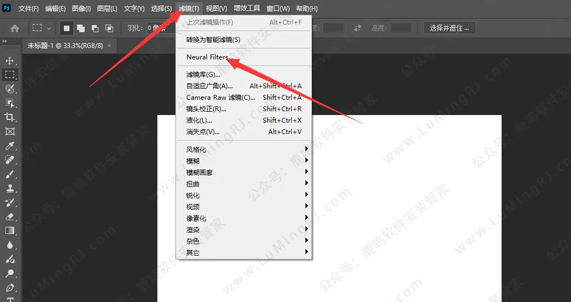The height and width of the screenshot is (302, 571).
Task: Choose 转换为智能滤镜(S) menu item
Action: [244, 40]
